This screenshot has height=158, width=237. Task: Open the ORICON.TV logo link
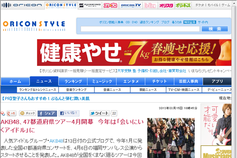(131, 6)
